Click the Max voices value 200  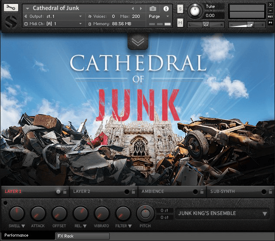tap(136, 17)
